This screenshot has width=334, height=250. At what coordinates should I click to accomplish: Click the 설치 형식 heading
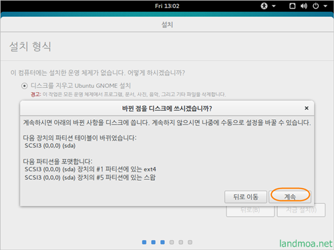(30, 47)
